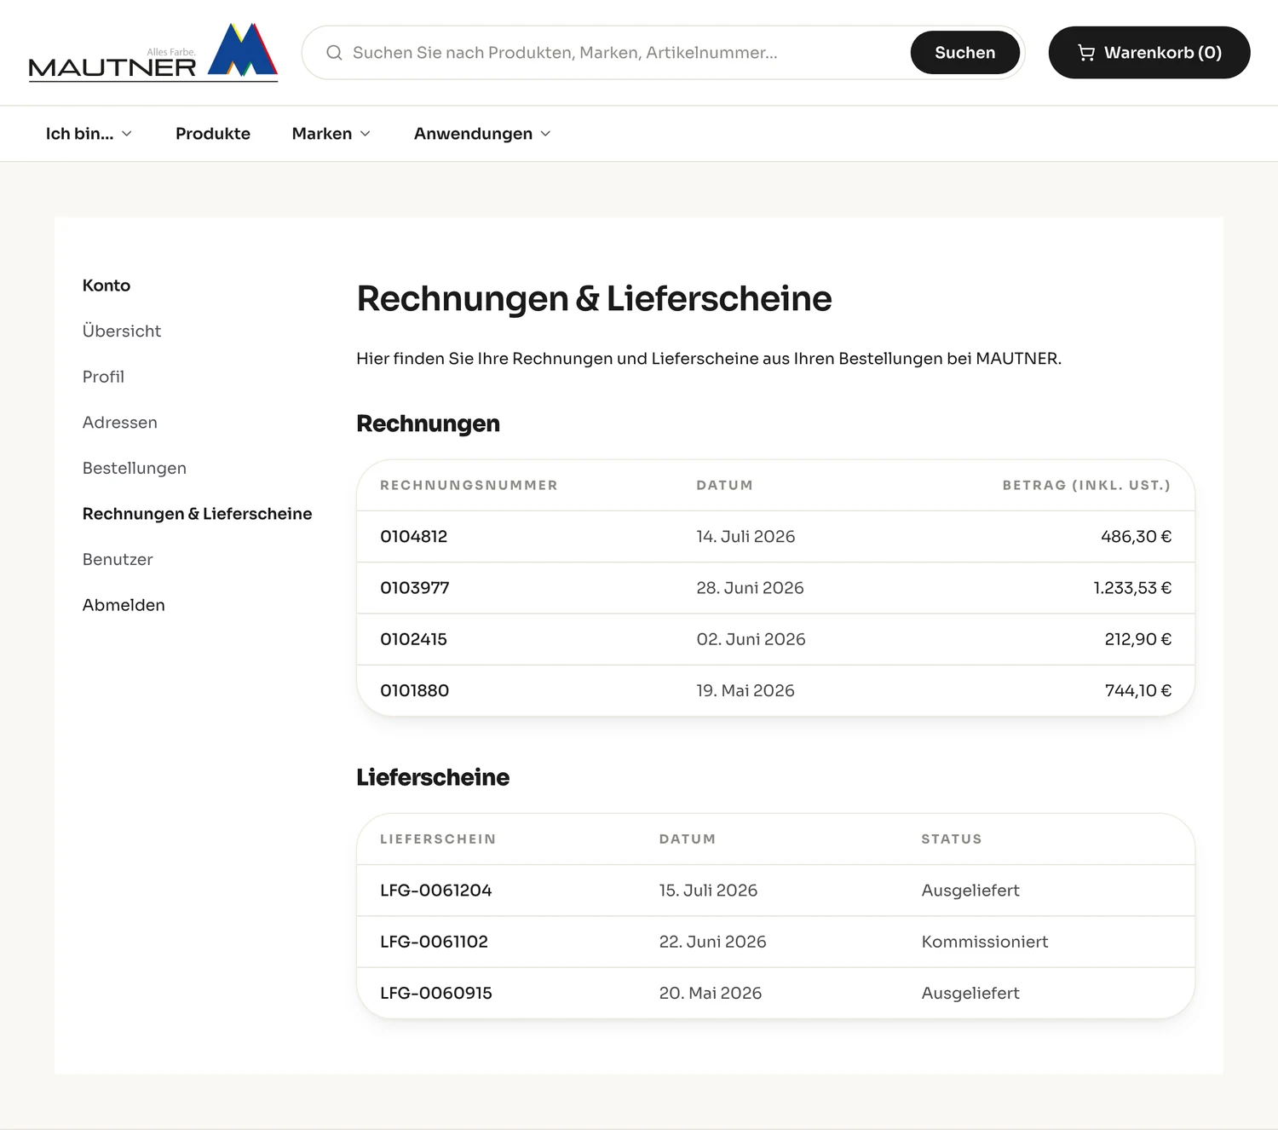Click the RECHNUNGSNUMMER column header
The width and height of the screenshot is (1278, 1130).
click(469, 486)
